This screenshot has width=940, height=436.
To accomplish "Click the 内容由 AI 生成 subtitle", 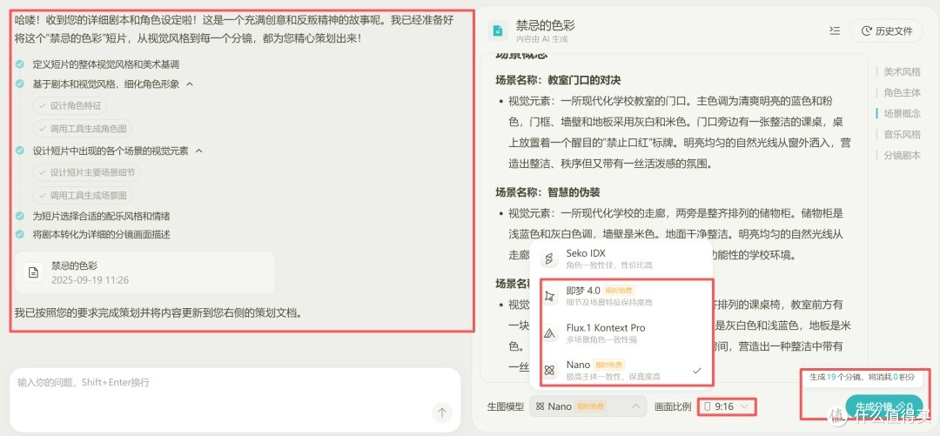I will click(541, 39).
